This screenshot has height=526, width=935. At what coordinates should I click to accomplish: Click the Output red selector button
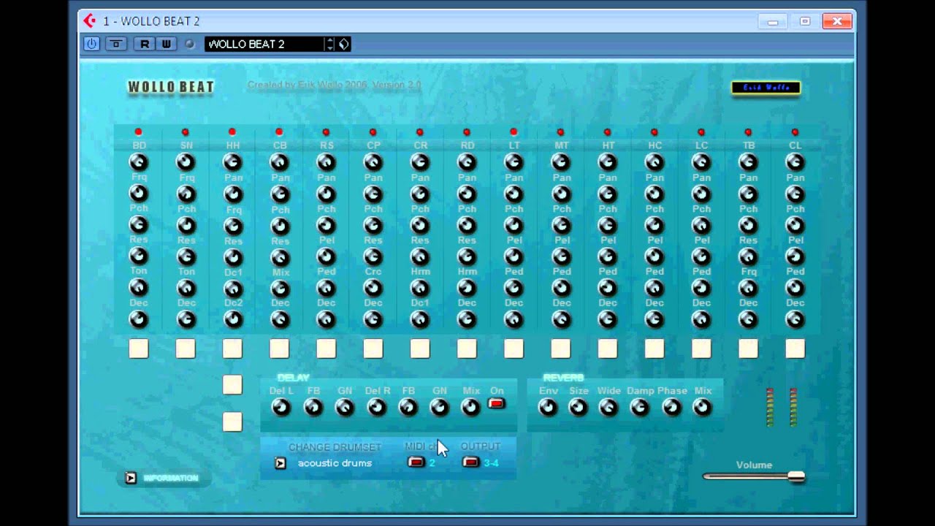[470, 462]
